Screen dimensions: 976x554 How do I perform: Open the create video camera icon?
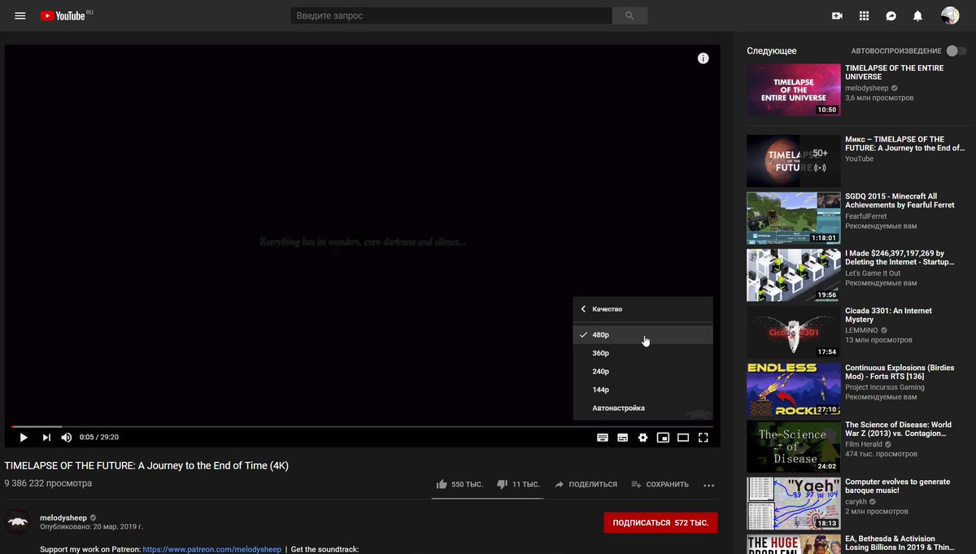[837, 15]
